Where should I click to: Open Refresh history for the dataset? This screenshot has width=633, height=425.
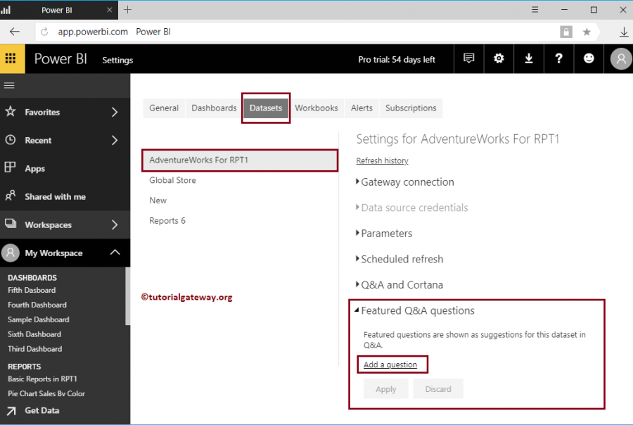point(382,160)
